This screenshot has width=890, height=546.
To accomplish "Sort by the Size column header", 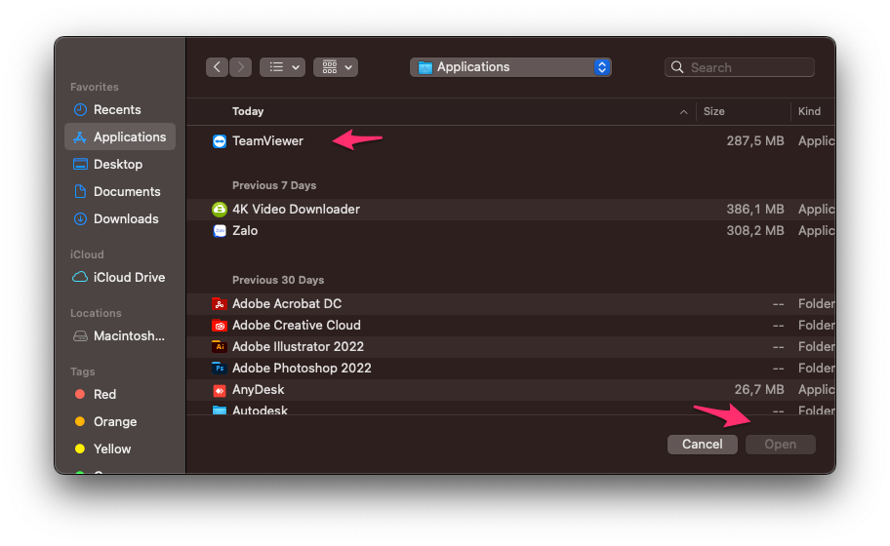I will click(714, 111).
